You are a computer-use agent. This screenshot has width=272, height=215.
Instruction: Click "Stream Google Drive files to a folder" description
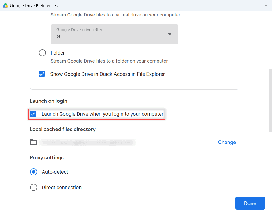coord(109,61)
